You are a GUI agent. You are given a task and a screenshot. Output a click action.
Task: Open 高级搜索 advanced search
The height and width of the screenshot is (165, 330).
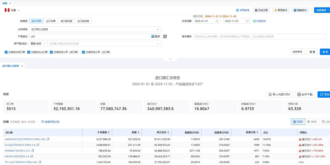(322, 10)
